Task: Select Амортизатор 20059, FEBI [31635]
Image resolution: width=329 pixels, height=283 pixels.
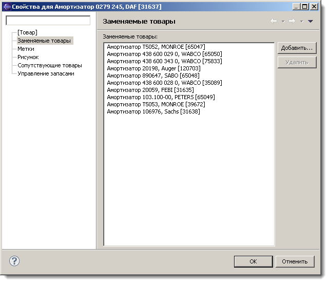Action: (150, 90)
